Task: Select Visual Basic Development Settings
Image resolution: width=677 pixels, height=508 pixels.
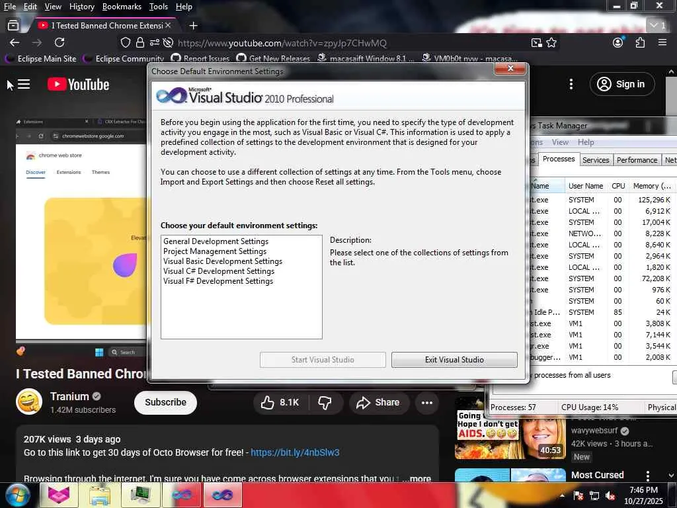Action: [x=223, y=261]
